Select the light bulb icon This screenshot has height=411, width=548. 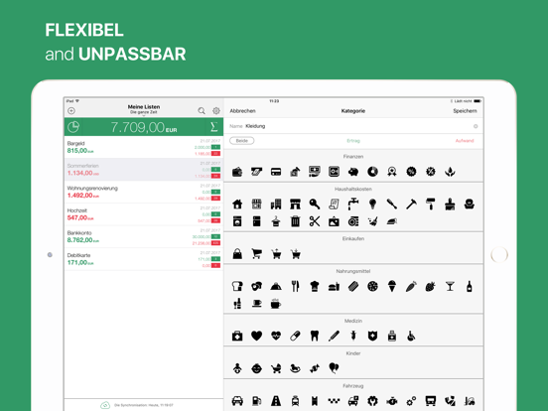[372, 205]
